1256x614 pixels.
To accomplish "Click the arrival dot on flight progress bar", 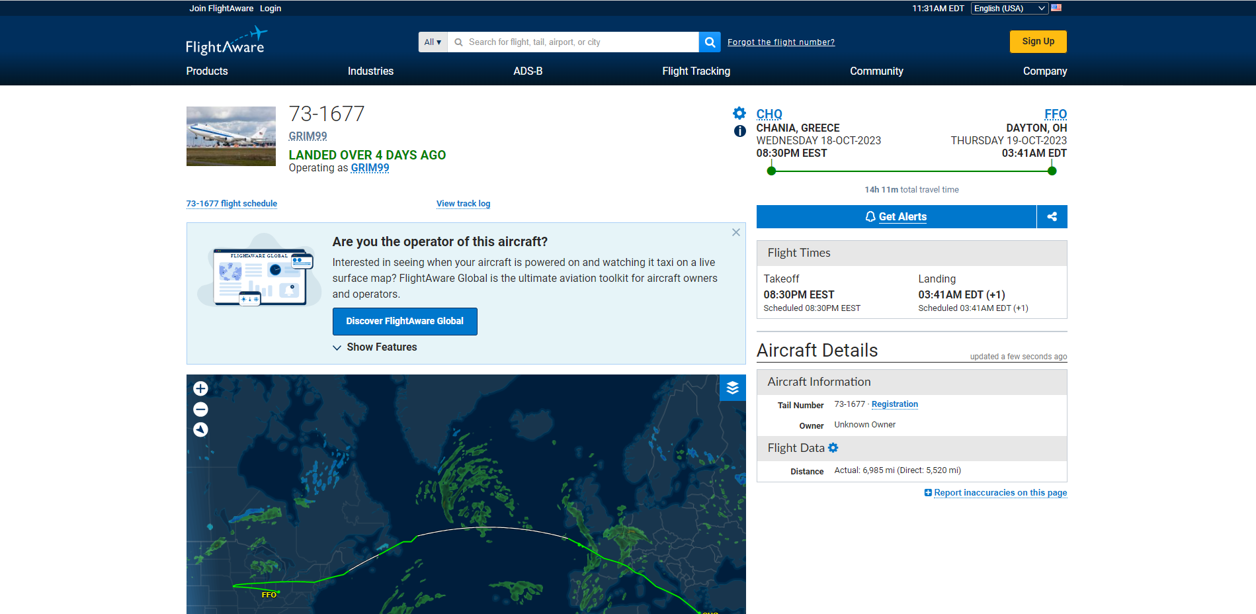I will [1052, 171].
